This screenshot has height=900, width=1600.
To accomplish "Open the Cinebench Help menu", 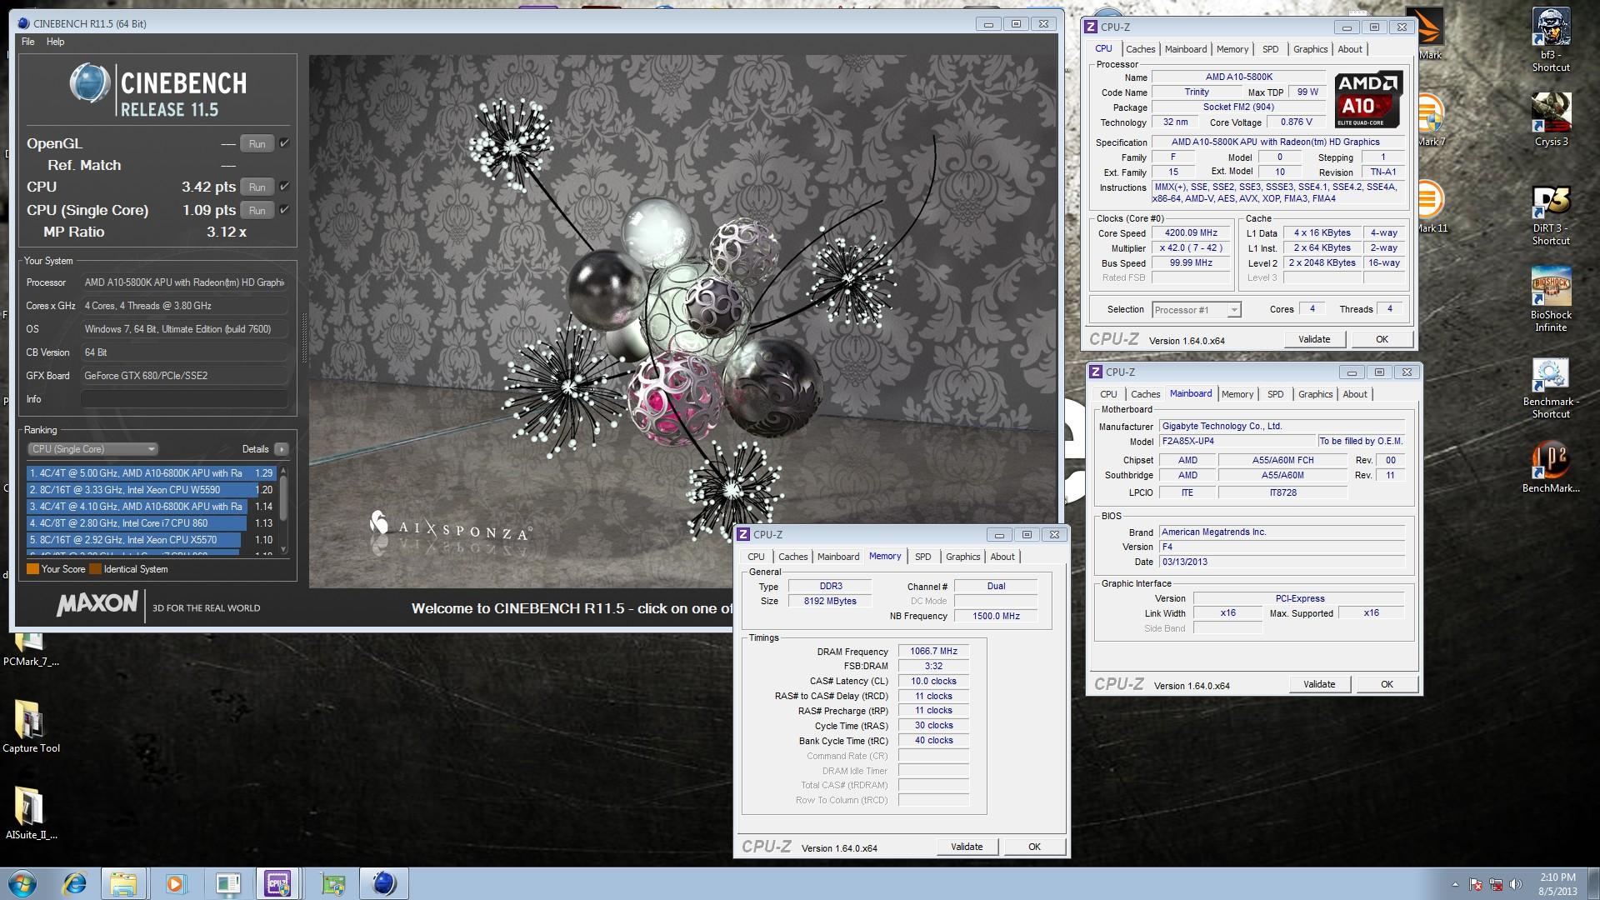I will (55, 42).
